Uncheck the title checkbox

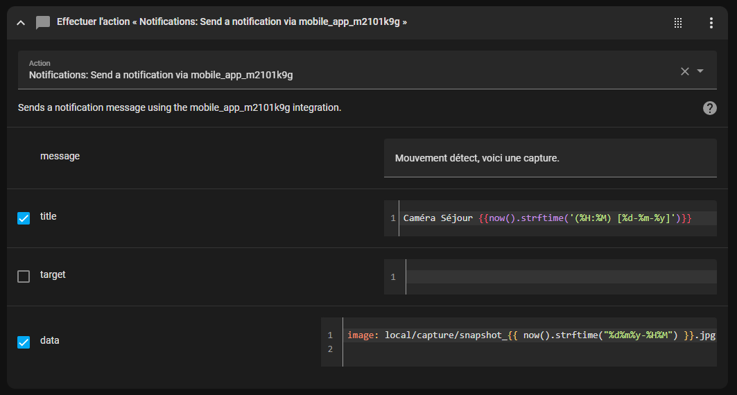(x=24, y=218)
